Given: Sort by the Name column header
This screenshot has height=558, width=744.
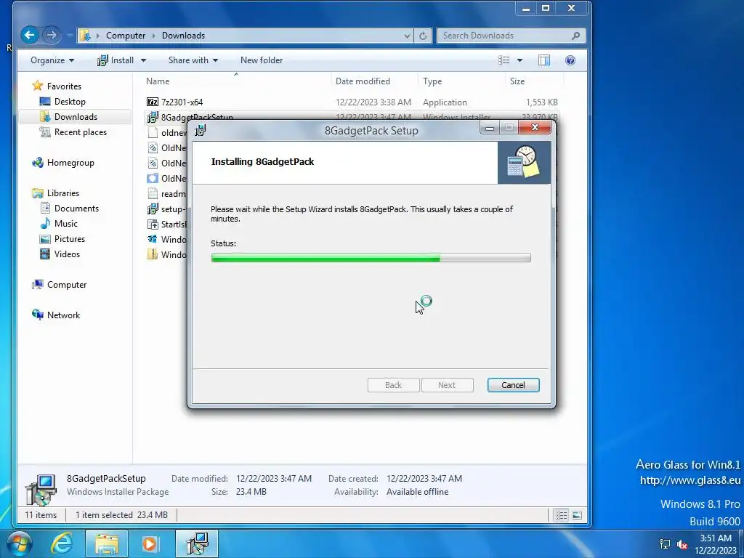Looking at the screenshot, I should pos(158,81).
